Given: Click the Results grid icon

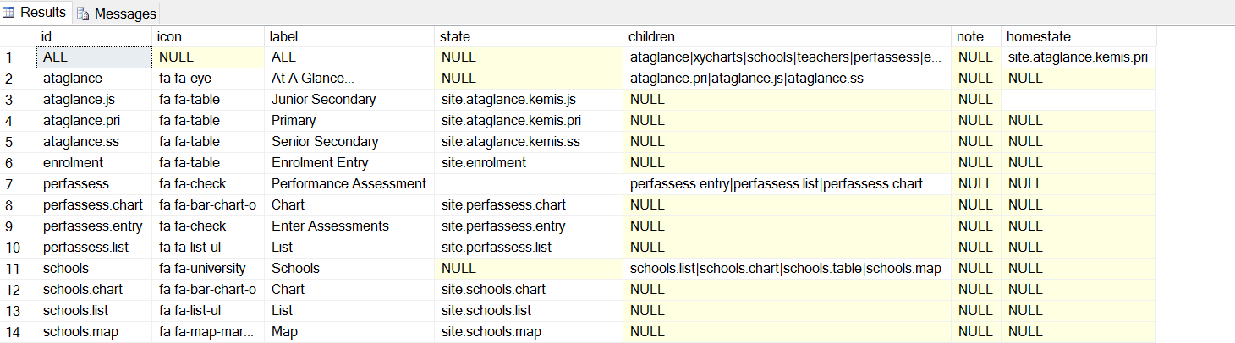Looking at the screenshot, I should 8,12.
